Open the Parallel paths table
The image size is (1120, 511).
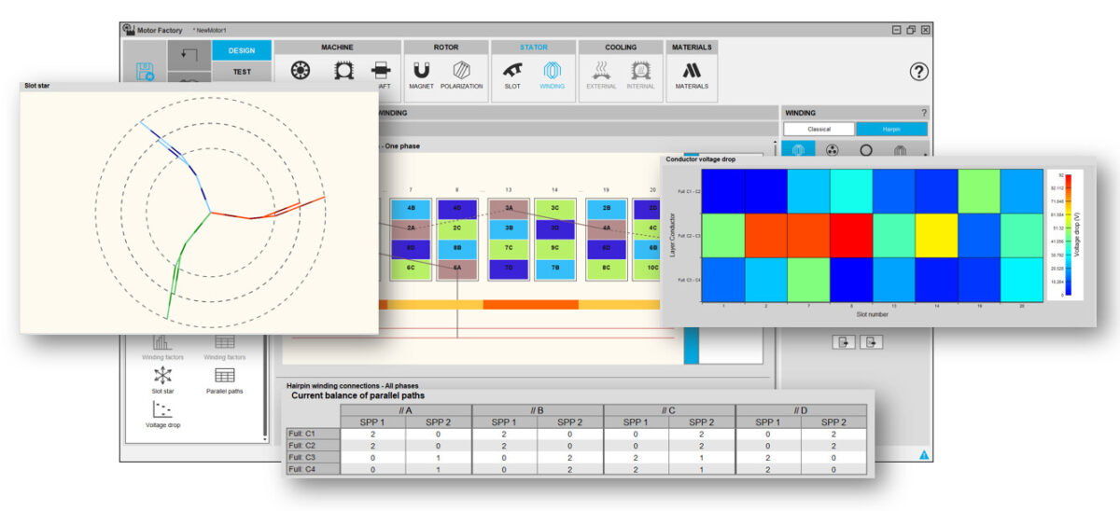coord(224,380)
